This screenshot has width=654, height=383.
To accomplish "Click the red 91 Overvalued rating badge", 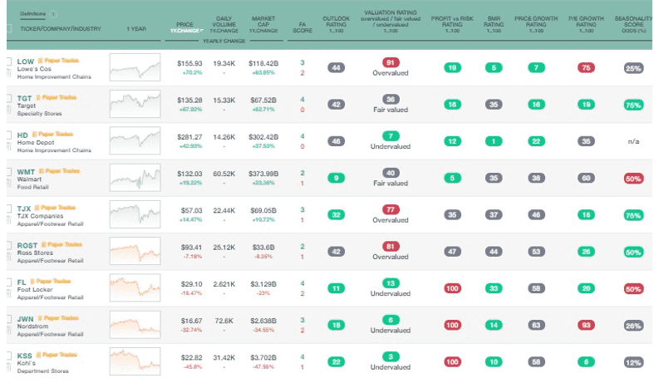I will (x=391, y=62).
